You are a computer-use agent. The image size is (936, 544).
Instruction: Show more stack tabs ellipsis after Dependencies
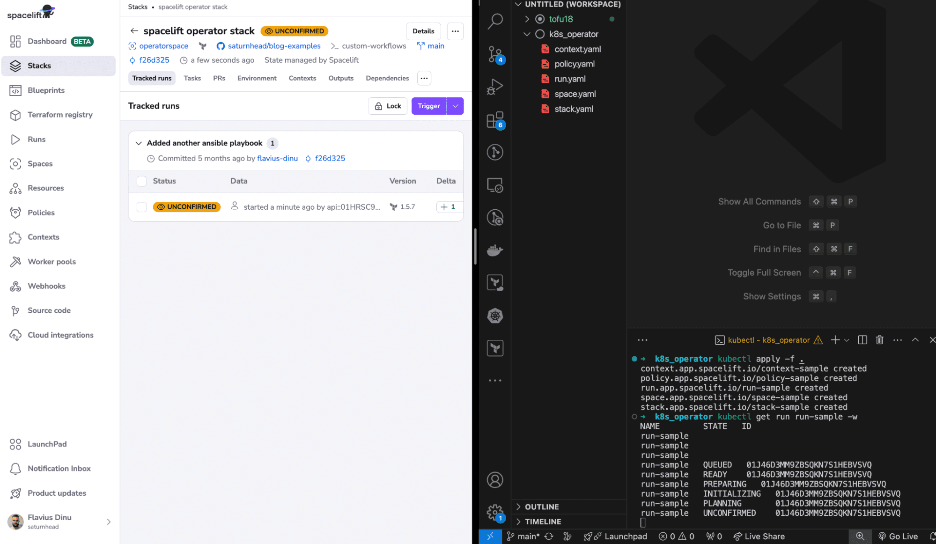(x=424, y=78)
